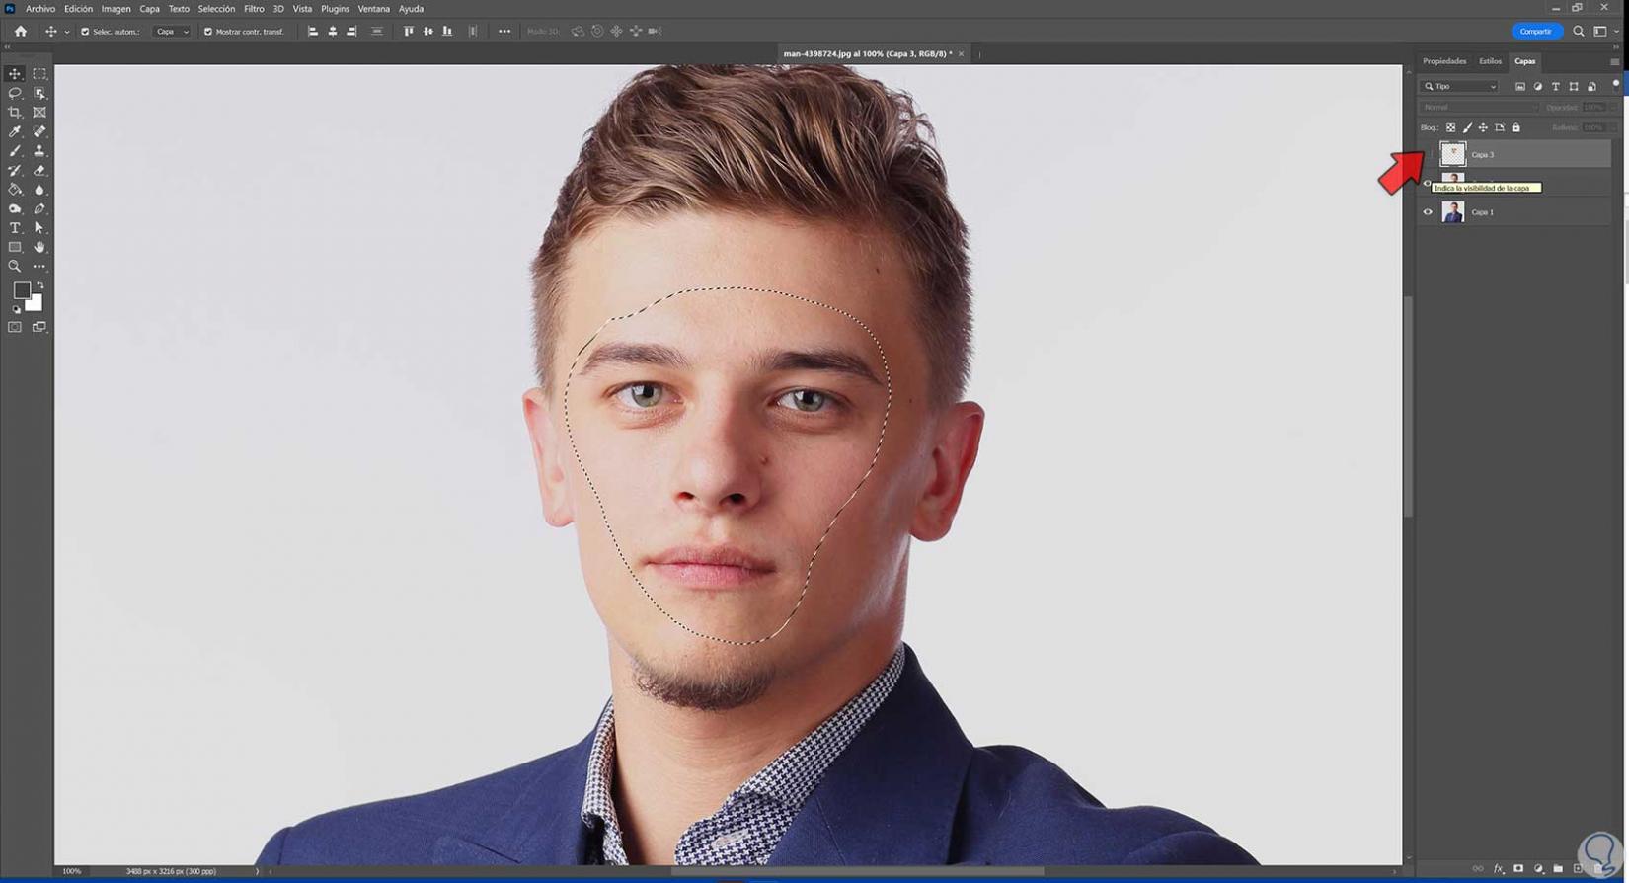
Task: Open the Capa auto-select dropdown
Action: (x=172, y=32)
